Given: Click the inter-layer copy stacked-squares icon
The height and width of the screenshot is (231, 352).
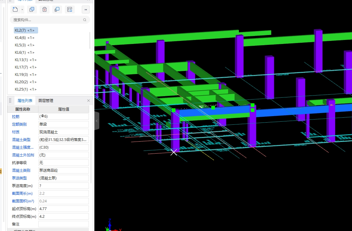Looking at the screenshot, I should click(x=57, y=10).
